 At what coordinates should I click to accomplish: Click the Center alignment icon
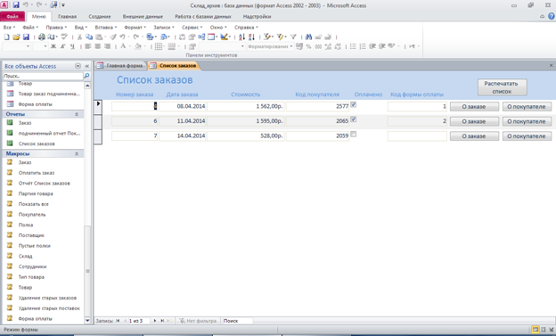(x=97, y=46)
